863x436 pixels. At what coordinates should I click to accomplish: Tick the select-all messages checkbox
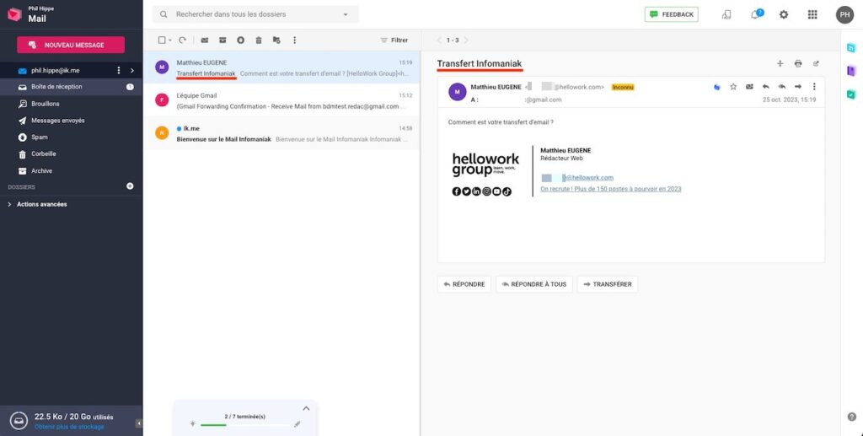point(162,40)
